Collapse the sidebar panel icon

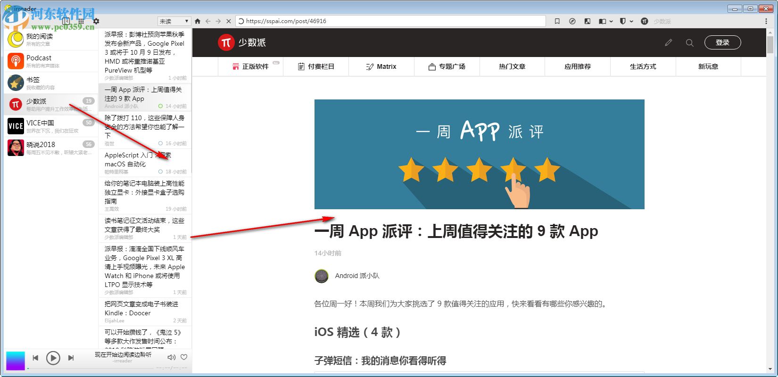(66, 21)
